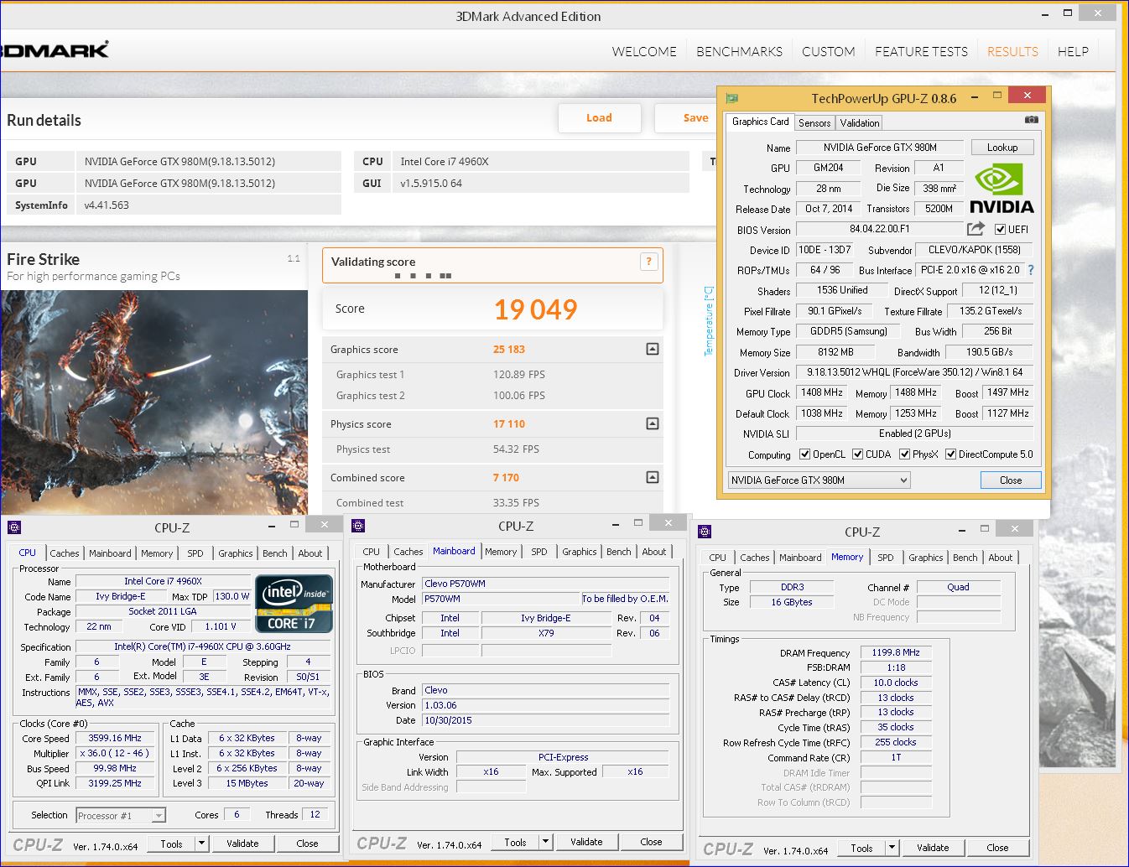Click the NVIDIA logo in GPU-Z
The image size is (1129, 867).
point(1002,189)
